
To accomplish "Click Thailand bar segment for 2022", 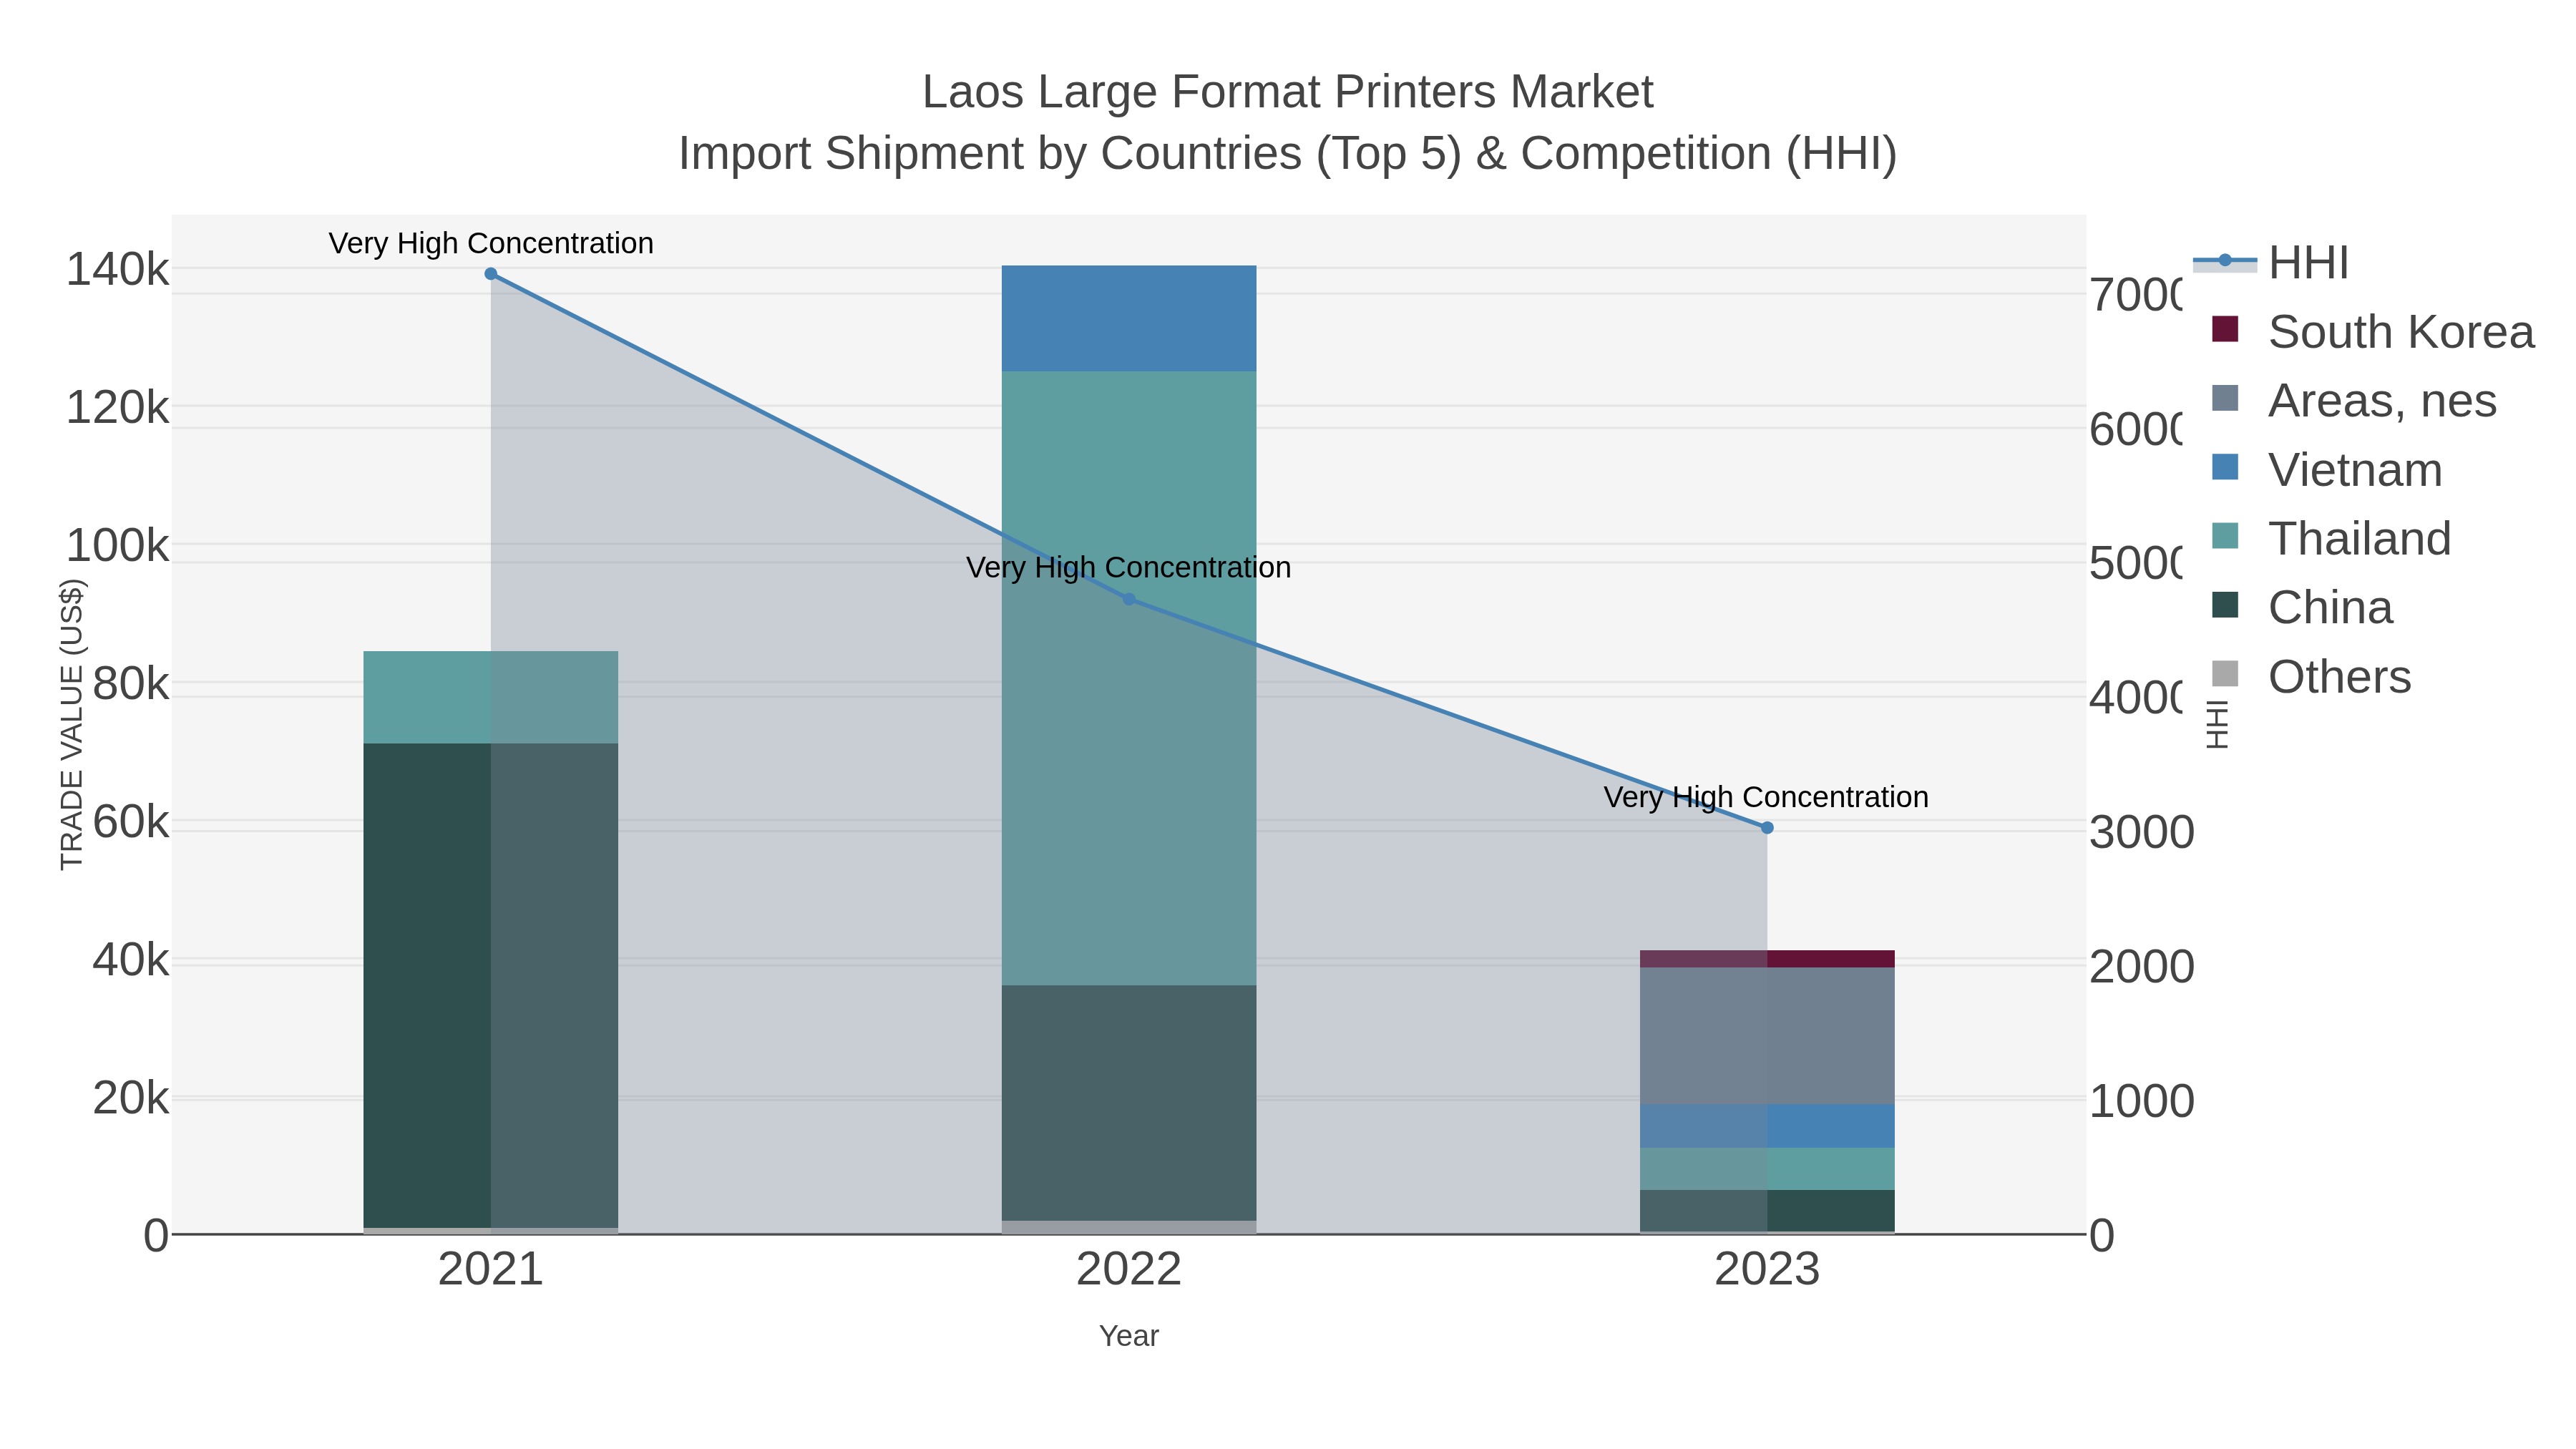I will 1129,679.
